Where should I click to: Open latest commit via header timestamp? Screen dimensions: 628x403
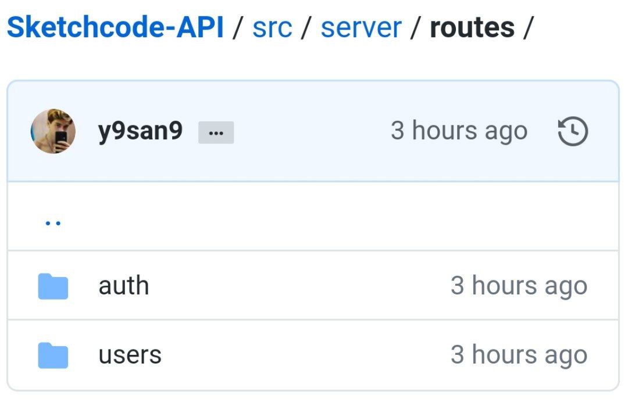(x=459, y=131)
